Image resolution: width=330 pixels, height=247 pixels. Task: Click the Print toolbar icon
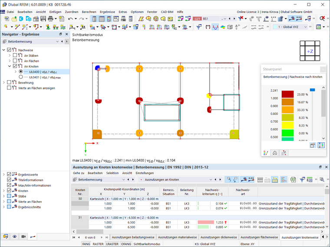click(50, 19)
